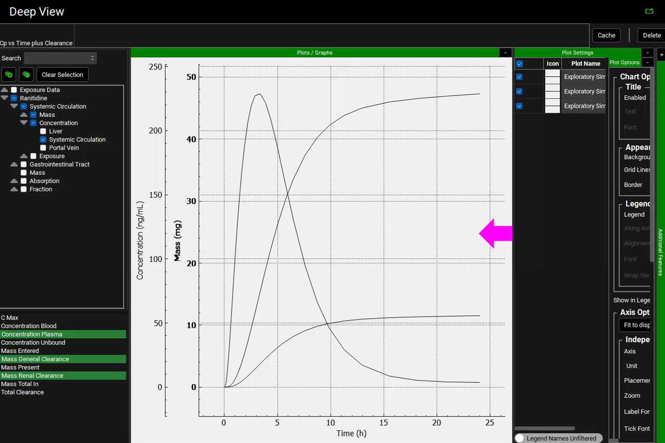Select Total Clearance in the list
Image resolution: width=665 pixels, height=443 pixels.
(23, 392)
